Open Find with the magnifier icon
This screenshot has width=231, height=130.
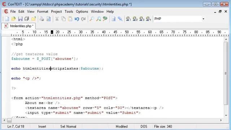point(92,19)
